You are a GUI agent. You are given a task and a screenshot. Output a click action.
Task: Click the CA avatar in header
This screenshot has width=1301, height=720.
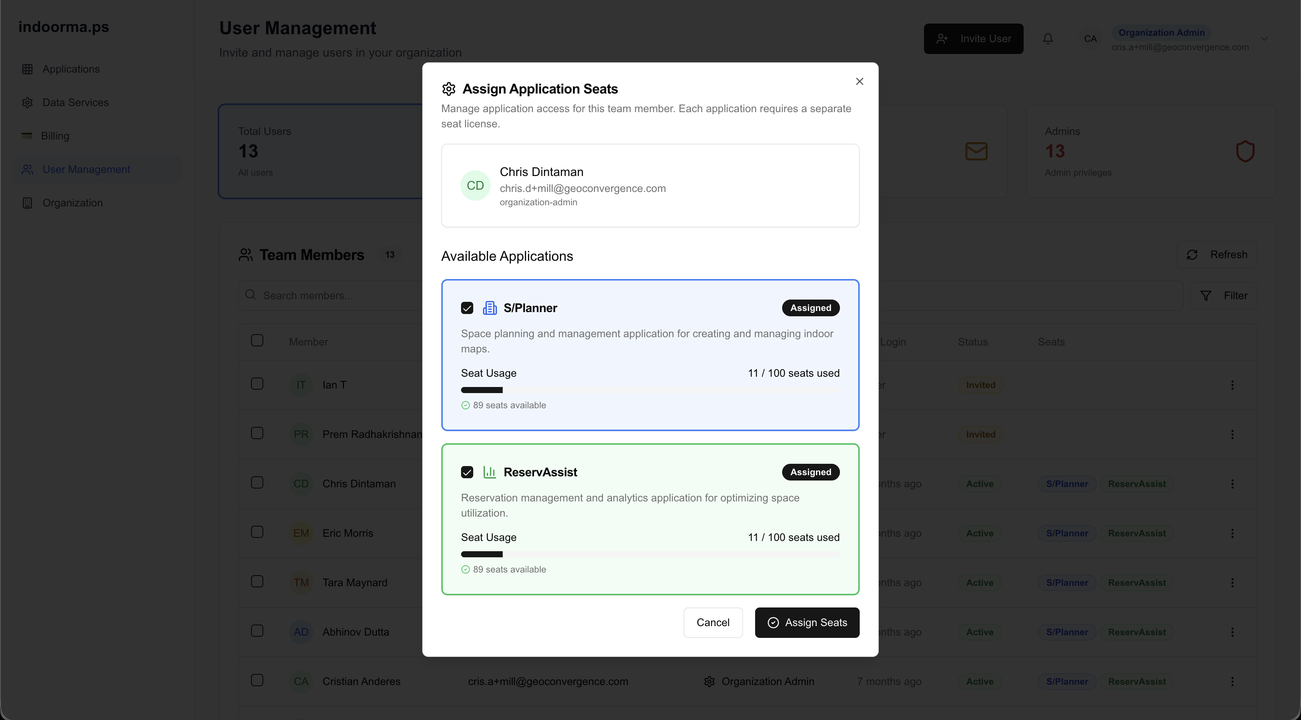pos(1090,39)
